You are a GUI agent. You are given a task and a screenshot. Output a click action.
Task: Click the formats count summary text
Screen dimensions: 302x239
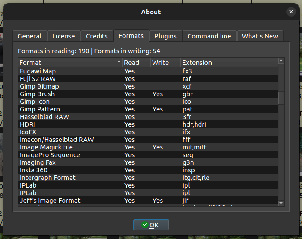point(89,51)
